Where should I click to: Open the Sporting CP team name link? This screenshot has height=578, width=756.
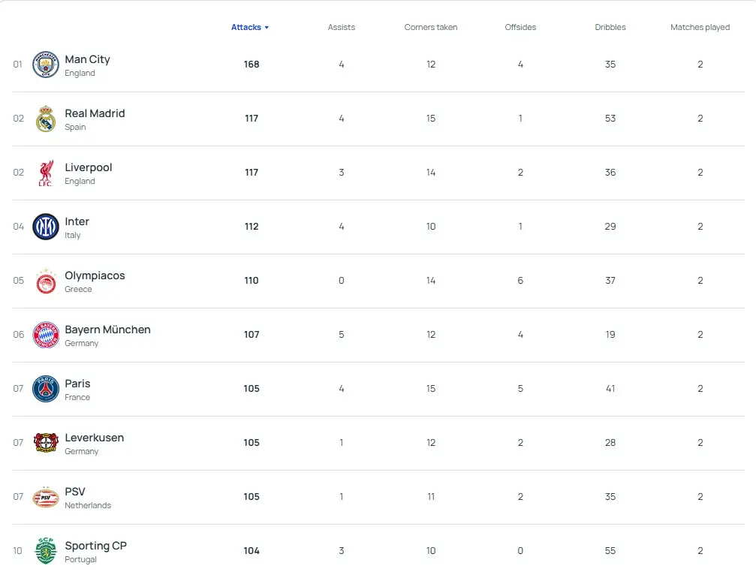[x=95, y=546]
